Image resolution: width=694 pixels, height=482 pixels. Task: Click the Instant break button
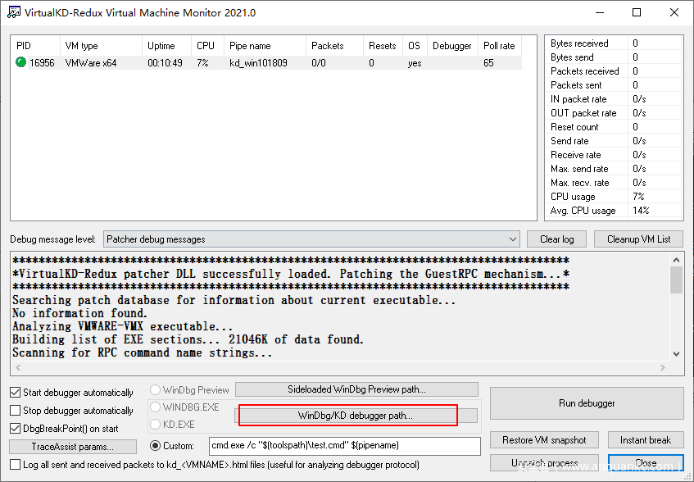point(646,440)
